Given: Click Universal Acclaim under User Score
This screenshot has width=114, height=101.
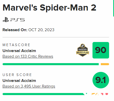Looking at the screenshot, I should [x=19, y=81].
